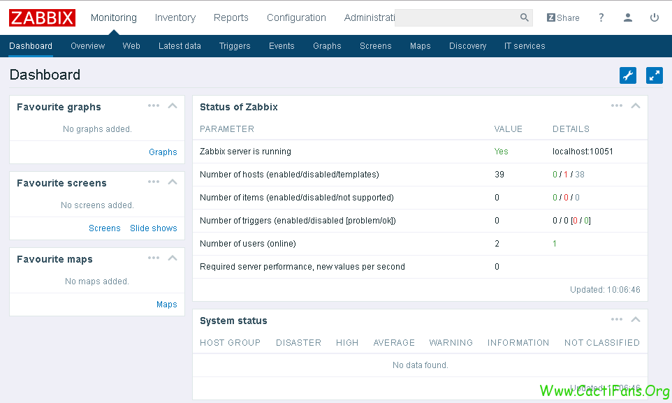Click the online users count 1
This screenshot has height=403, width=672.
click(x=555, y=244)
